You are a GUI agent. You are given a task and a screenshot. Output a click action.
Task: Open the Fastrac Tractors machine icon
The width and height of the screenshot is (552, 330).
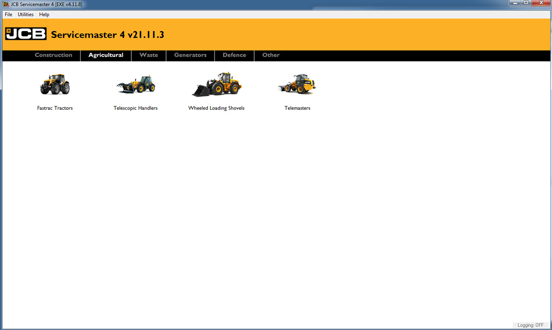coord(55,84)
